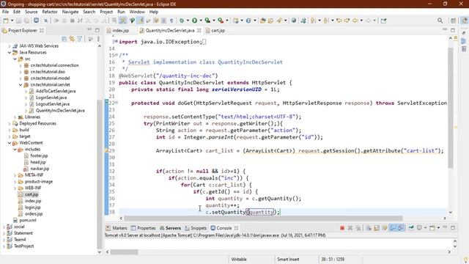The image size is (469, 264).
Task: Open the Refactor menu
Action: [x=50, y=12]
